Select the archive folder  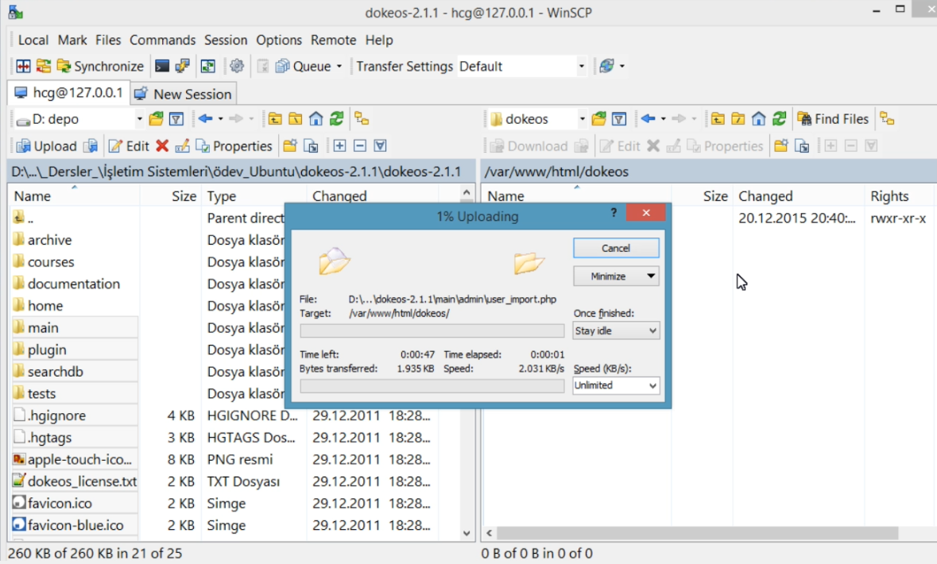(49, 240)
